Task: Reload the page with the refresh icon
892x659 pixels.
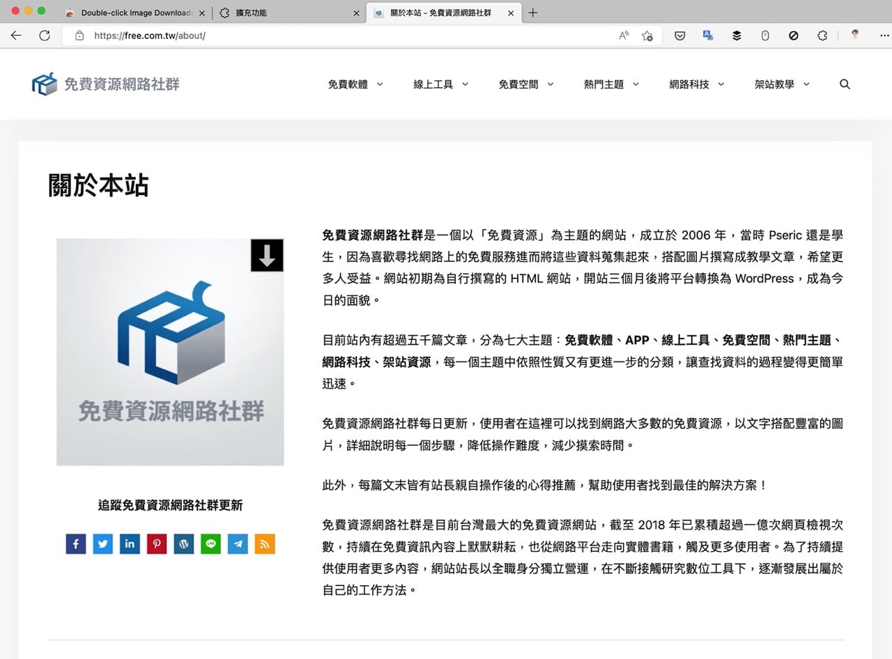Action: click(45, 36)
